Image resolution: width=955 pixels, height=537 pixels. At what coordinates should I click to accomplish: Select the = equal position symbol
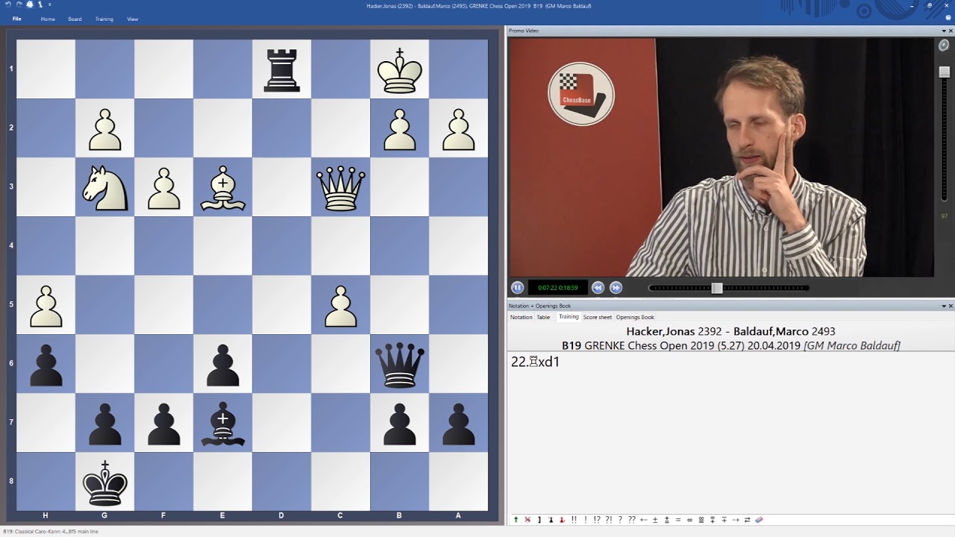coord(678,520)
